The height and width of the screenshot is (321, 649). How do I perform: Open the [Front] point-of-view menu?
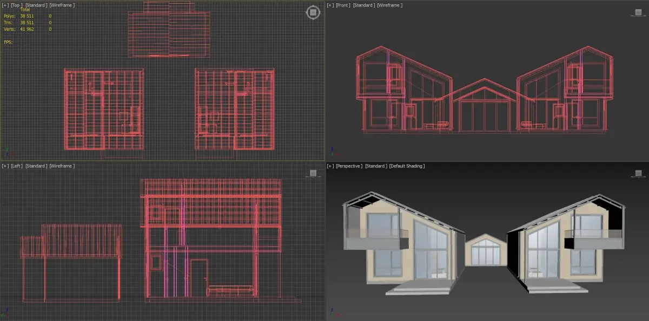pyautogui.click(x=343, y=5)
